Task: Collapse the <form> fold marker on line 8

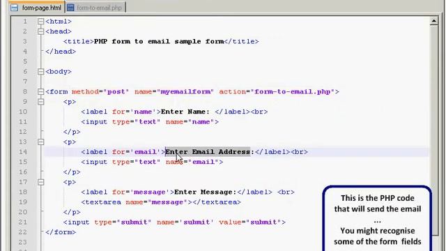Action: tap(40, 91)
